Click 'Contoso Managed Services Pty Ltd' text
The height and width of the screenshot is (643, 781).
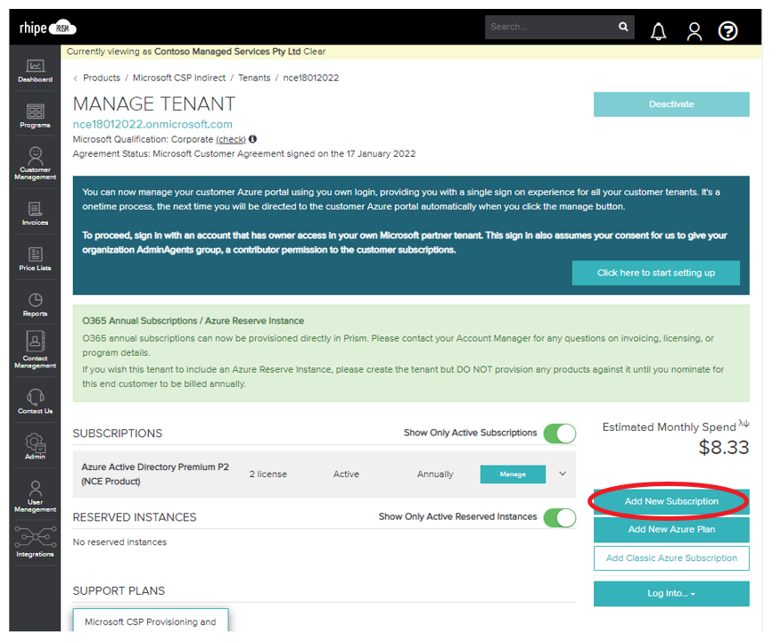(x=227, y=52)
